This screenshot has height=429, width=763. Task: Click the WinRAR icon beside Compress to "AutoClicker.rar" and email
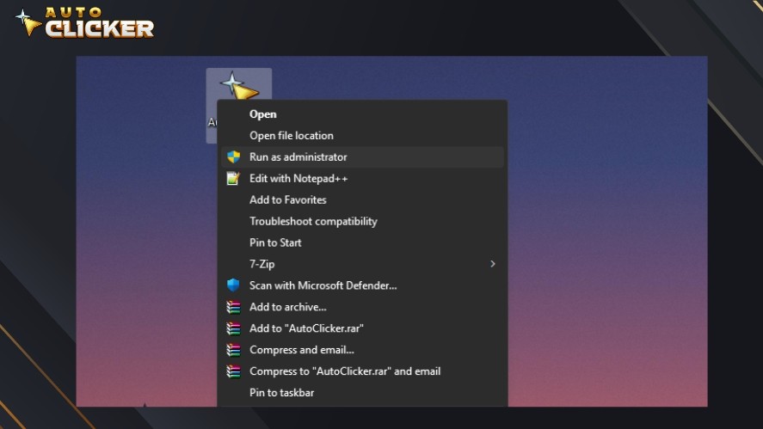click(234, 371)
